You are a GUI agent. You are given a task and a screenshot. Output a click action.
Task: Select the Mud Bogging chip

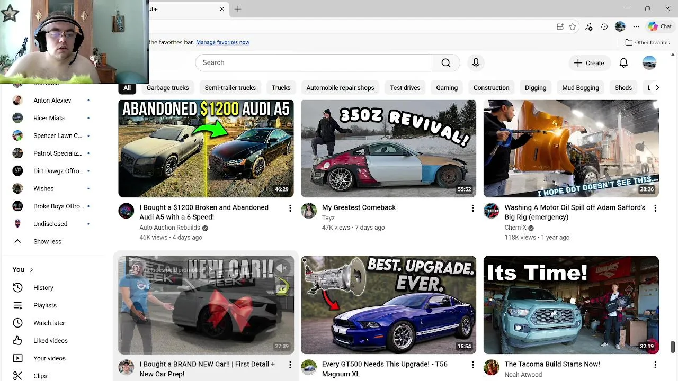(x=580, y=88)
